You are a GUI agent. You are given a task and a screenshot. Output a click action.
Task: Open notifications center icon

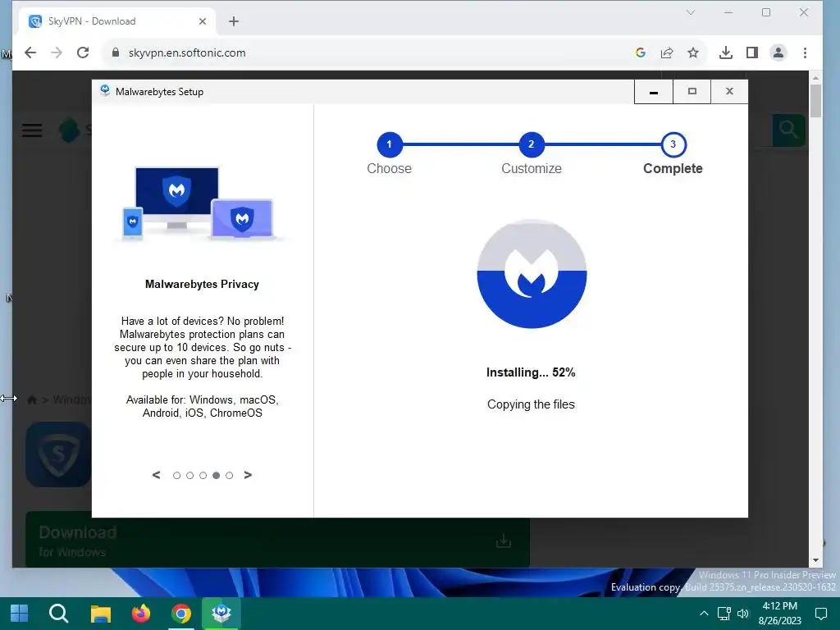[820, 614]
